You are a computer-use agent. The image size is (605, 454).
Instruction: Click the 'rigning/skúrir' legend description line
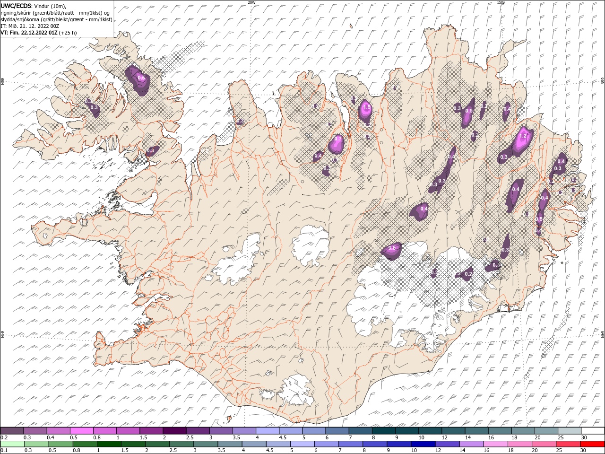tap(55, 13)
